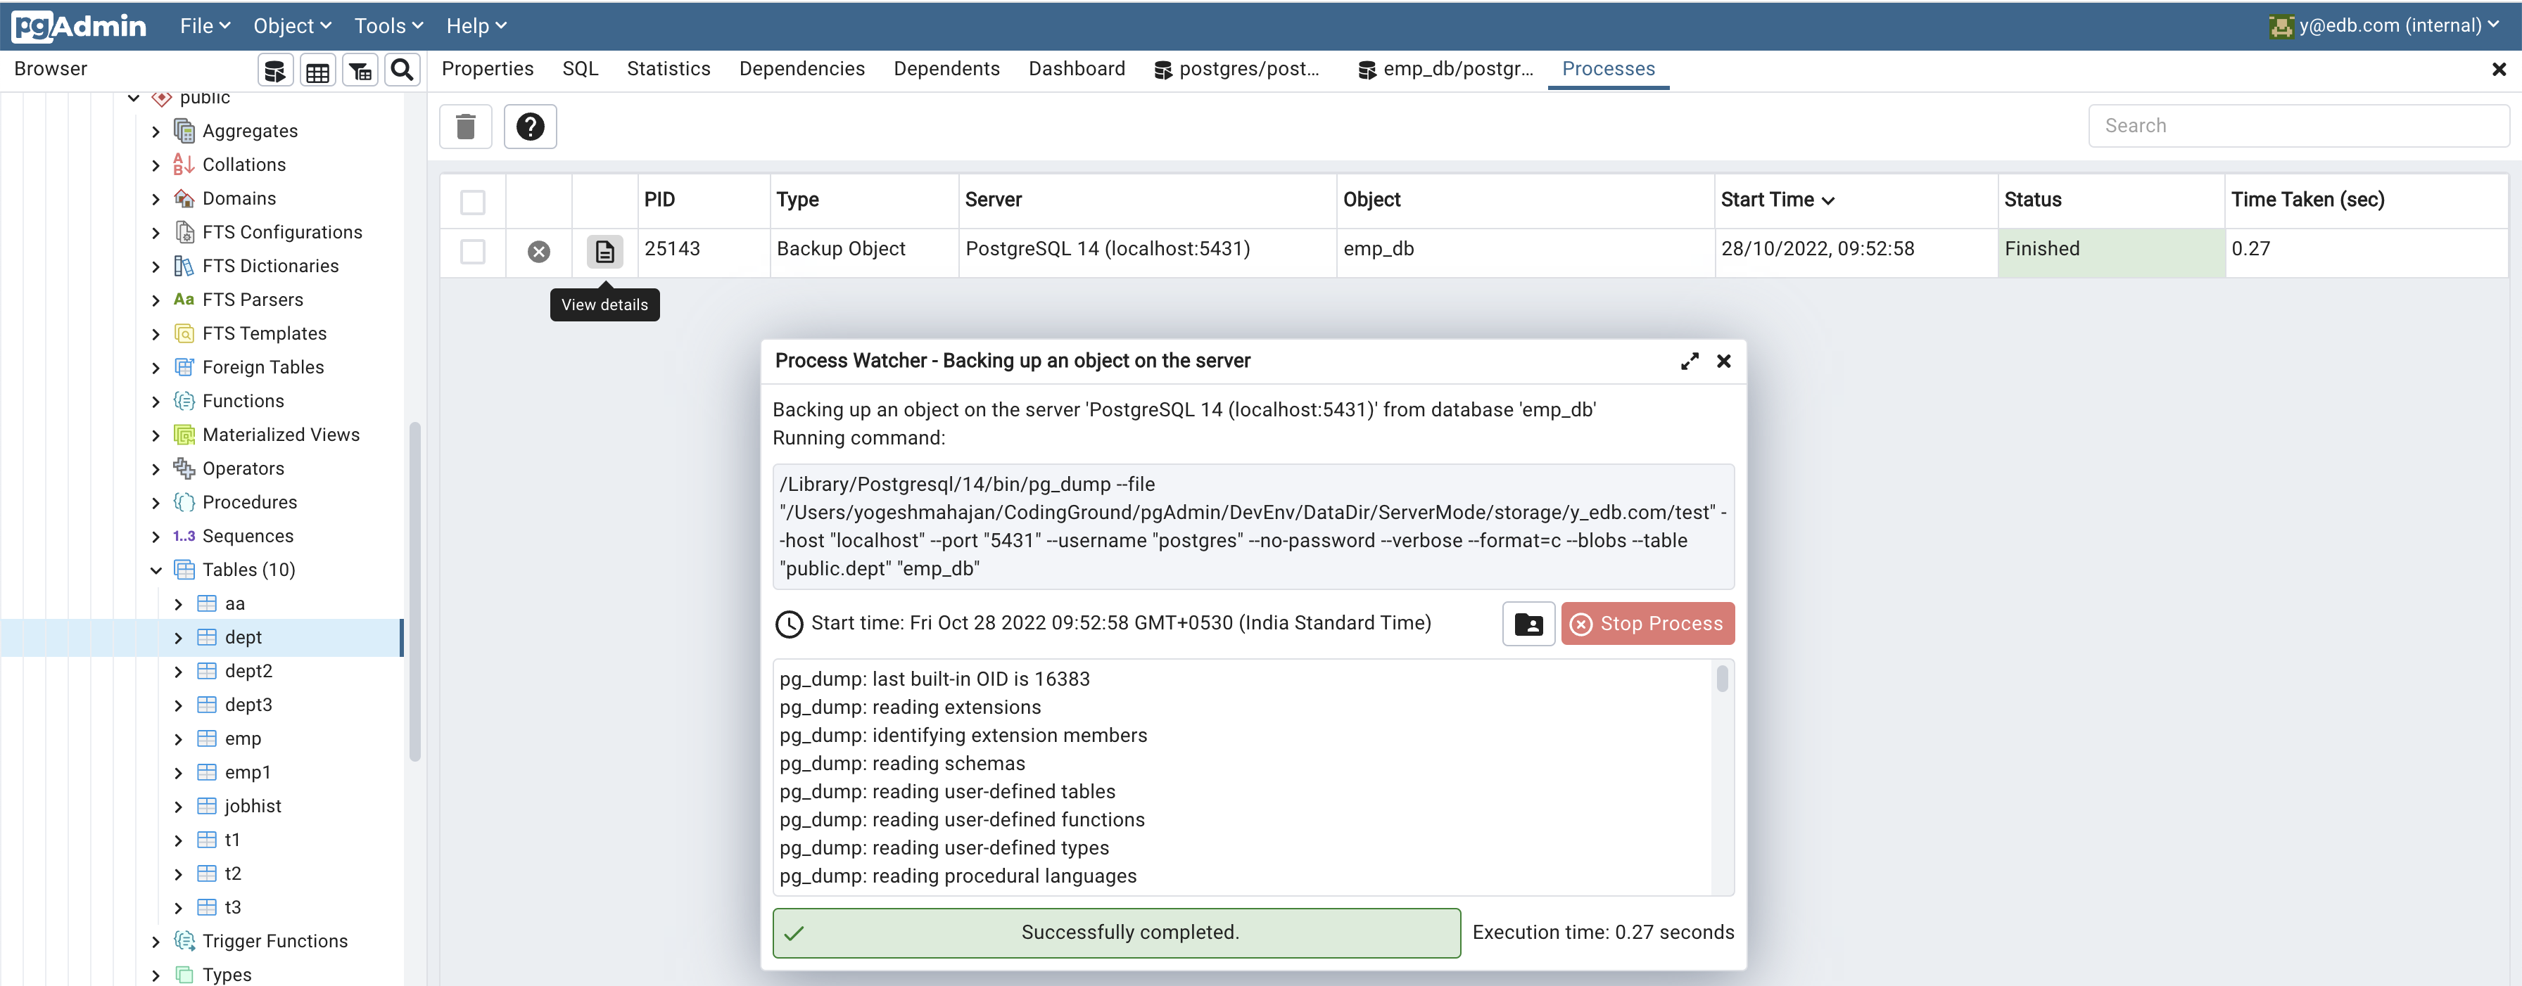The image size is (2522, 986).
Task: Maximize the Process Watcher dialog
Action: (x=1690, y=361)
